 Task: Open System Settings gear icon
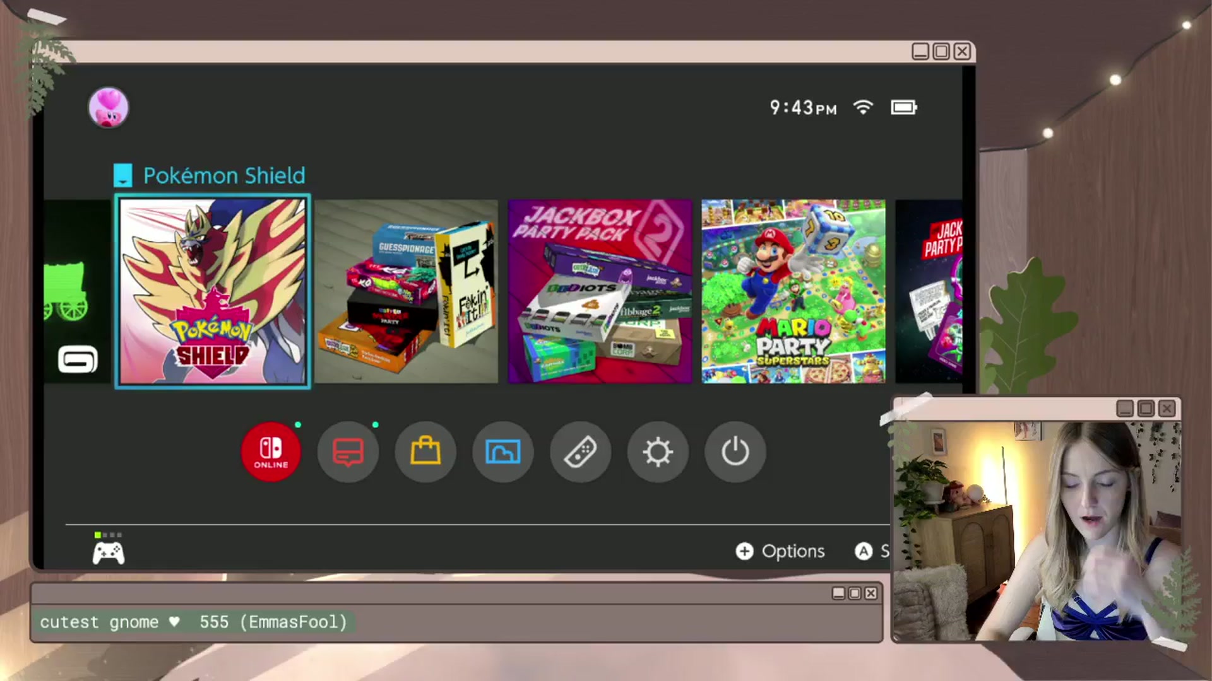(x=658, y=452)
